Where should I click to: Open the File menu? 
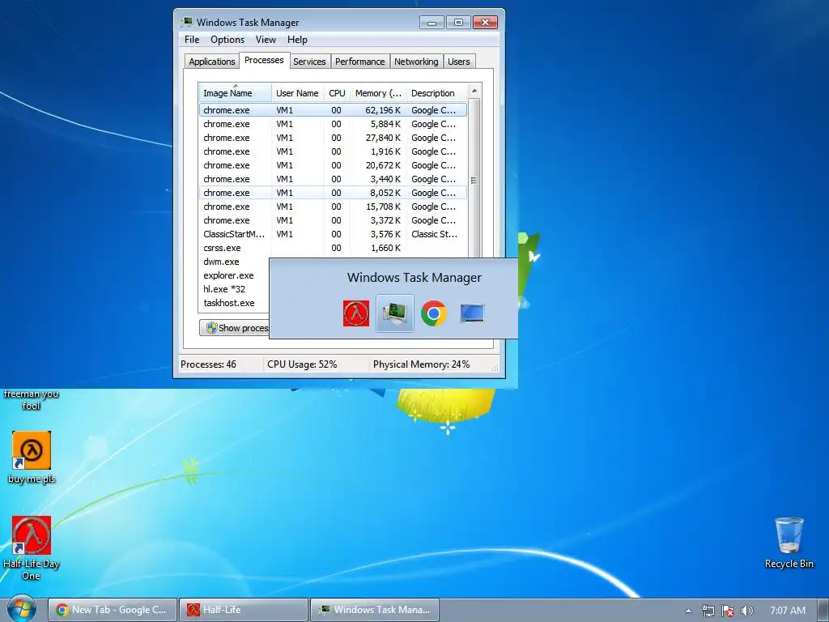pyautogui.click(x=192, y=40)
